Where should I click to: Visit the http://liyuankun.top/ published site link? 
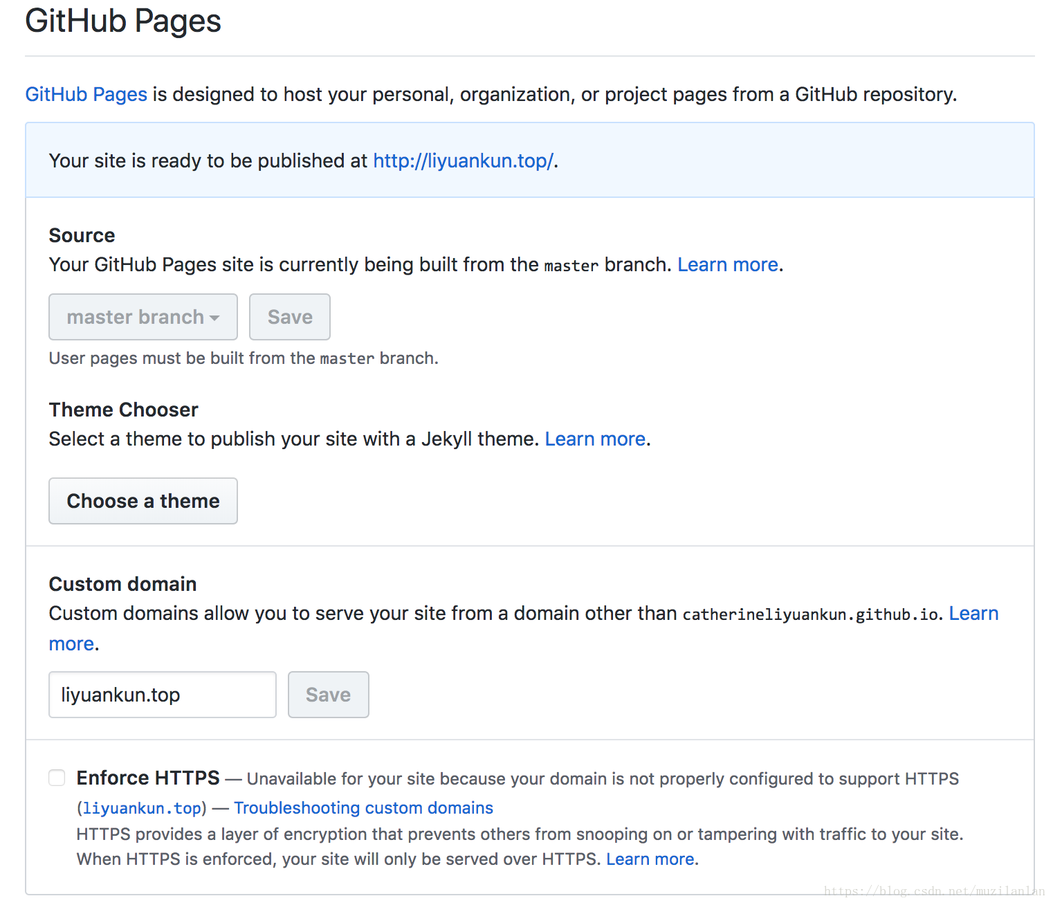[x=463, y=161]
